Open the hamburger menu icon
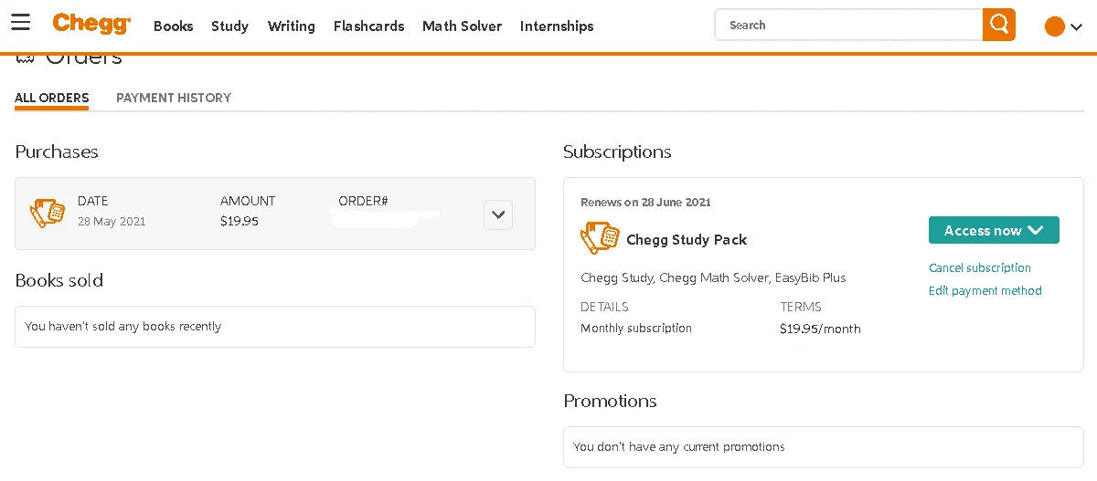 click(20, 23)
